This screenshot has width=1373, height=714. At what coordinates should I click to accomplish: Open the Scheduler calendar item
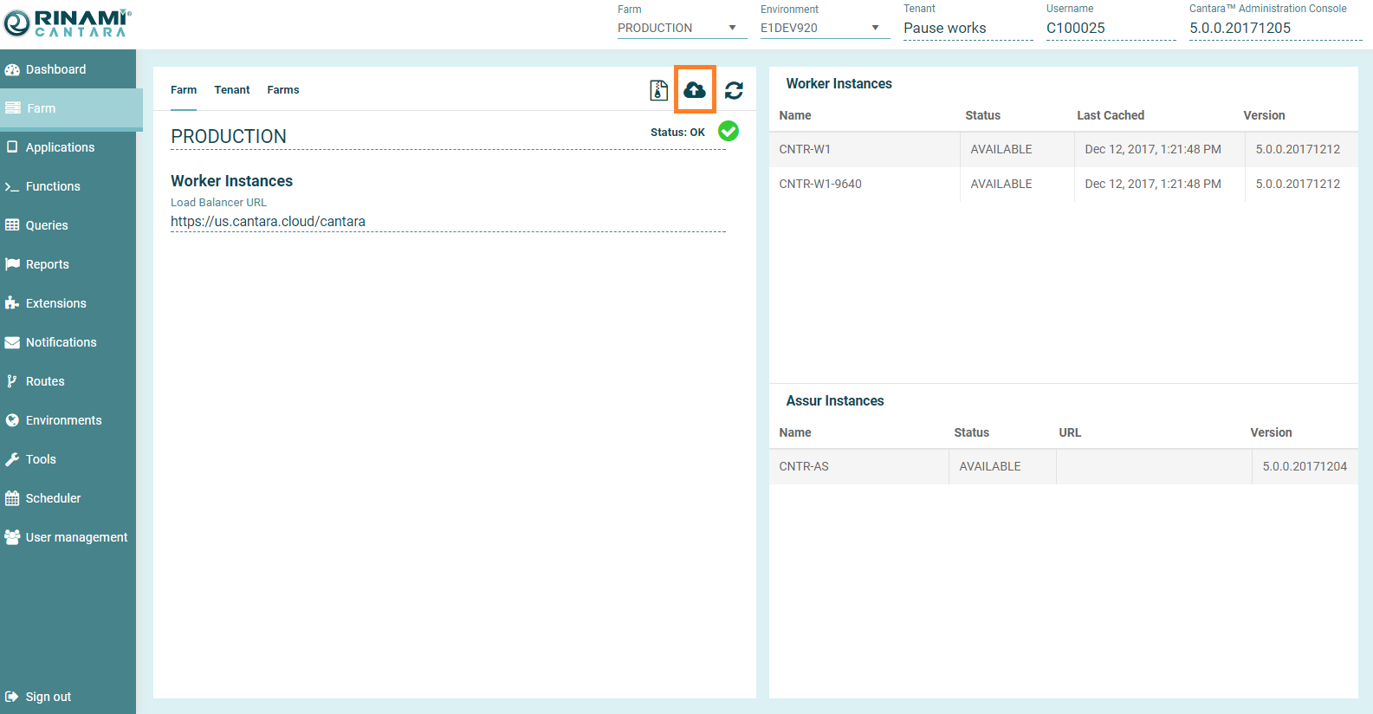point(53,498)
